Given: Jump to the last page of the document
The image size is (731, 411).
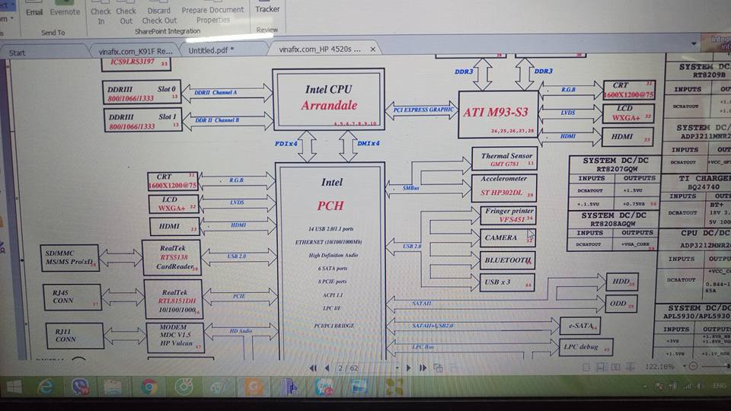Looking at the screenshot, I should click(423, 368).
